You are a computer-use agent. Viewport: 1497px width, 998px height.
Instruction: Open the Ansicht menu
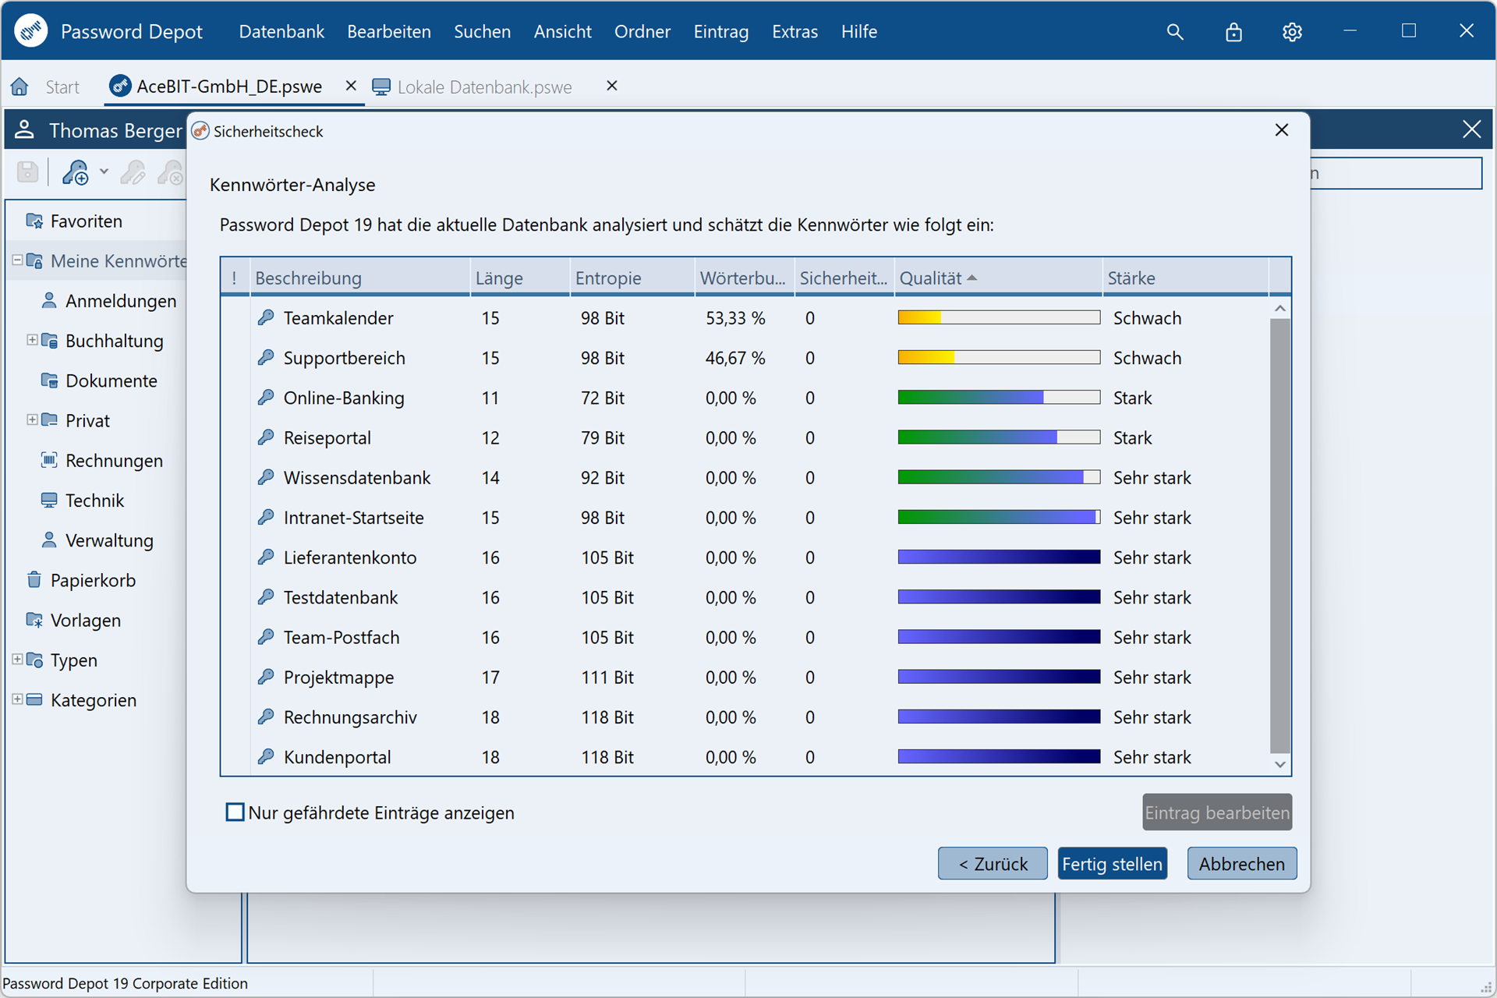[x=563, y=32]
